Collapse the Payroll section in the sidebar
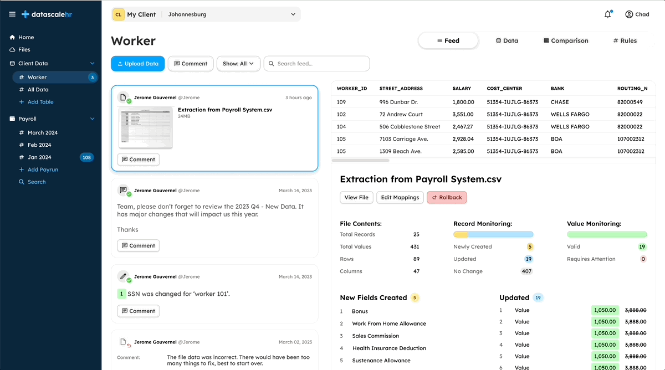The width and height of the screenshot is (665, 370). click(92, 119)
